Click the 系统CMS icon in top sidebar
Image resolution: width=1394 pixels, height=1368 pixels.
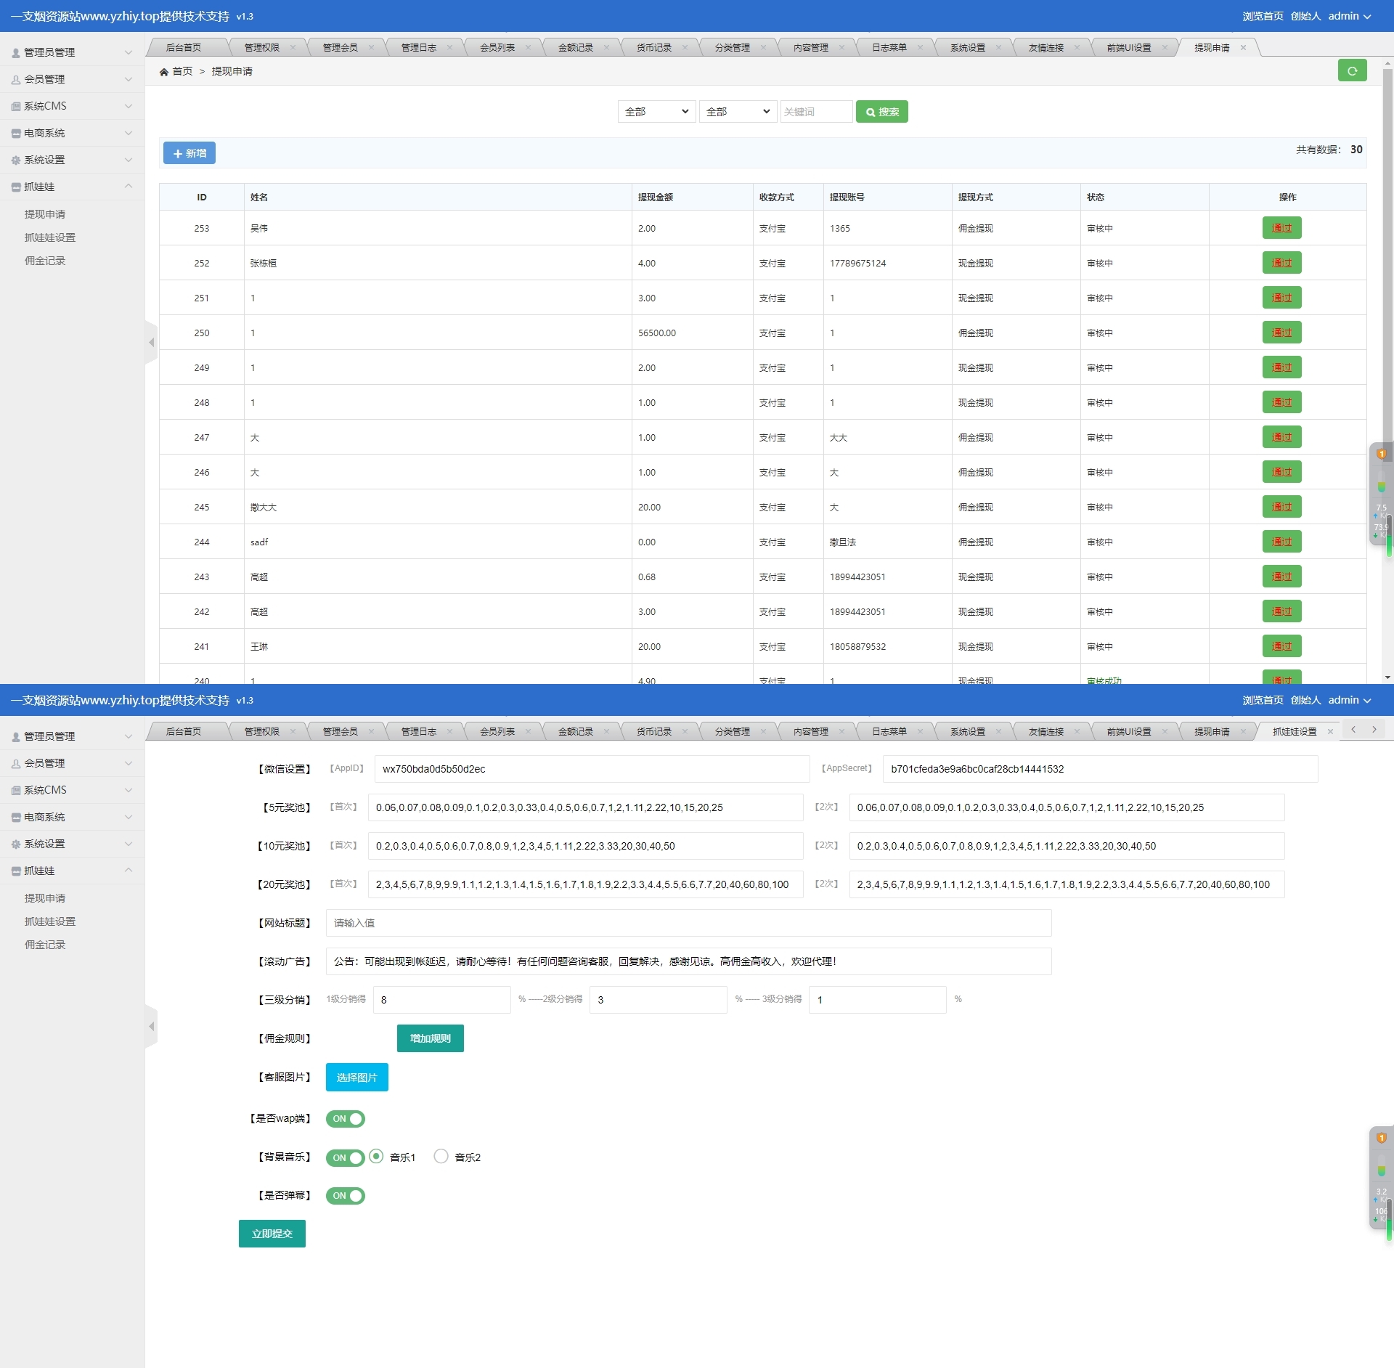pos(16,106)
